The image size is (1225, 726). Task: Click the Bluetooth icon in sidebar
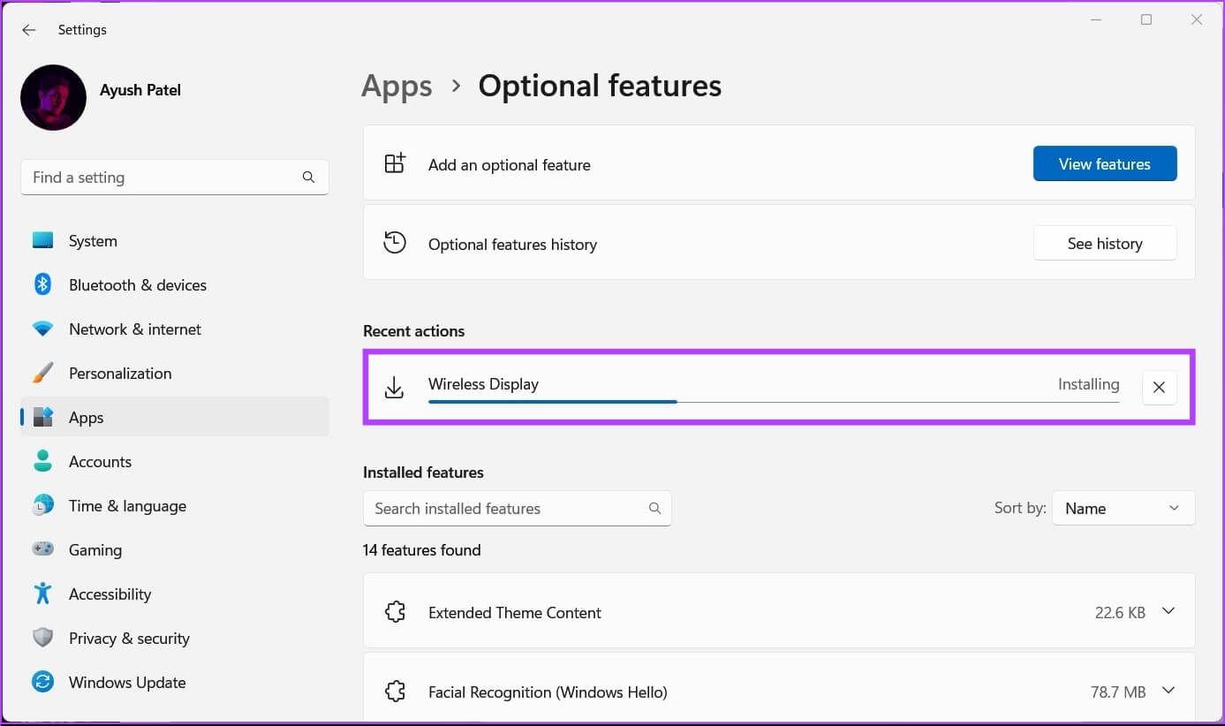(42, 284)
